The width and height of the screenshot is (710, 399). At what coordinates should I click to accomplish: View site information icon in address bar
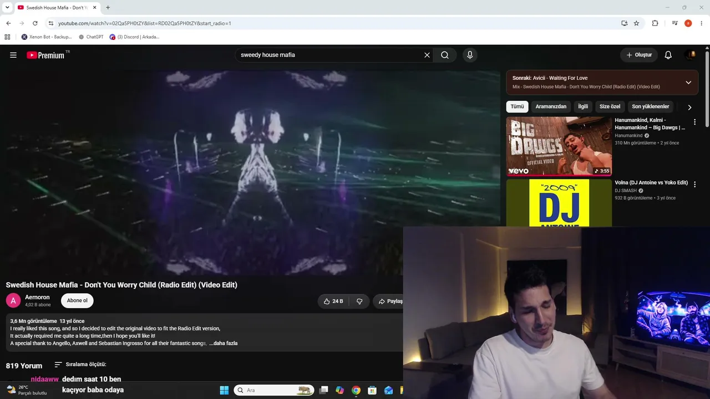51,23
